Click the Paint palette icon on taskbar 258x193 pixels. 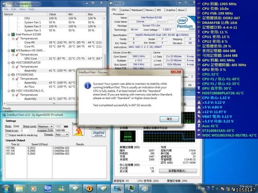[145, 189]
